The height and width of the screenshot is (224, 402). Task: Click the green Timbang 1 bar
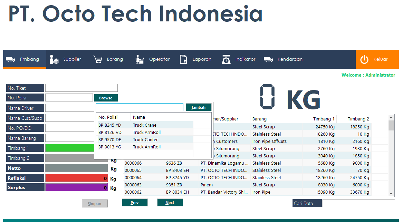[70, 148]
